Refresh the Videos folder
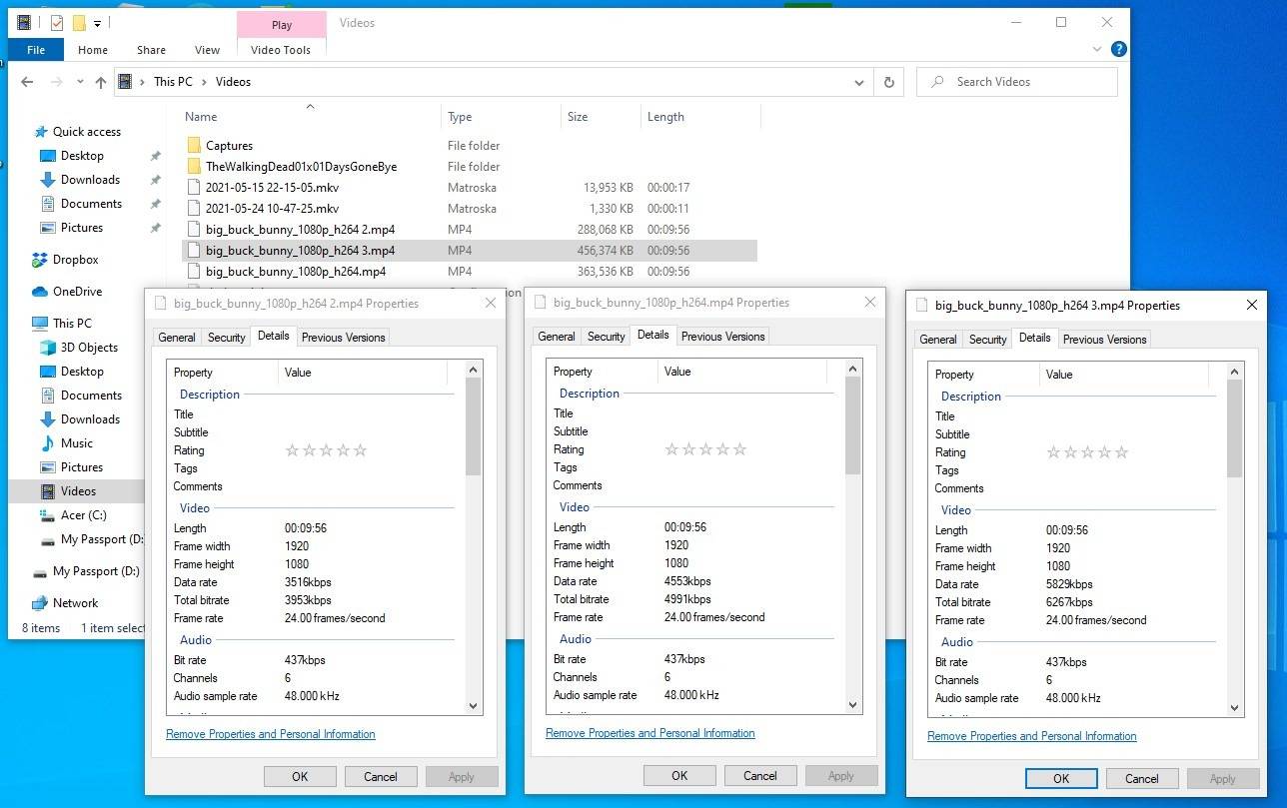The height and width of the screenshot is (808, 1287). (x=889, y=83)
